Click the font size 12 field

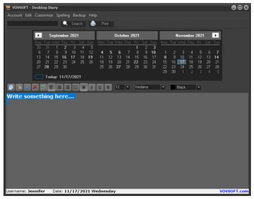120,87
